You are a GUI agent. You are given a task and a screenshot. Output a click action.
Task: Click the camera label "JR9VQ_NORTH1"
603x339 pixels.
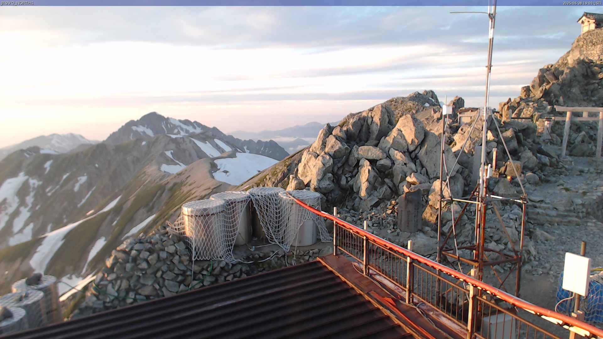pos(17,3)
